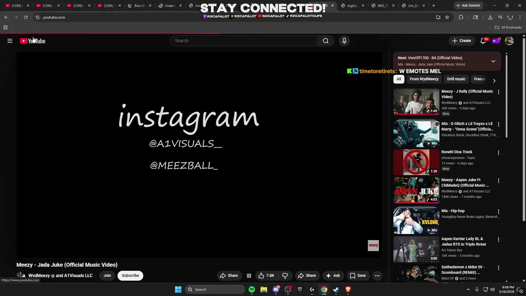Open YouTube notifications bell

[483, 41]
